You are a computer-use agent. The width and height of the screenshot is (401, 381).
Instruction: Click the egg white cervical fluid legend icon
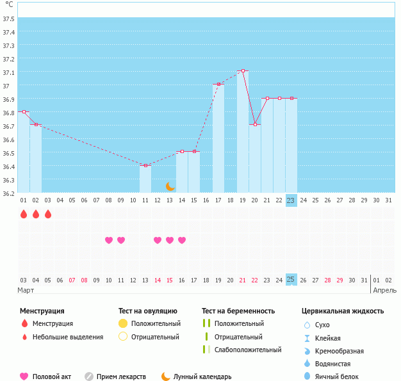click(307, 377)
